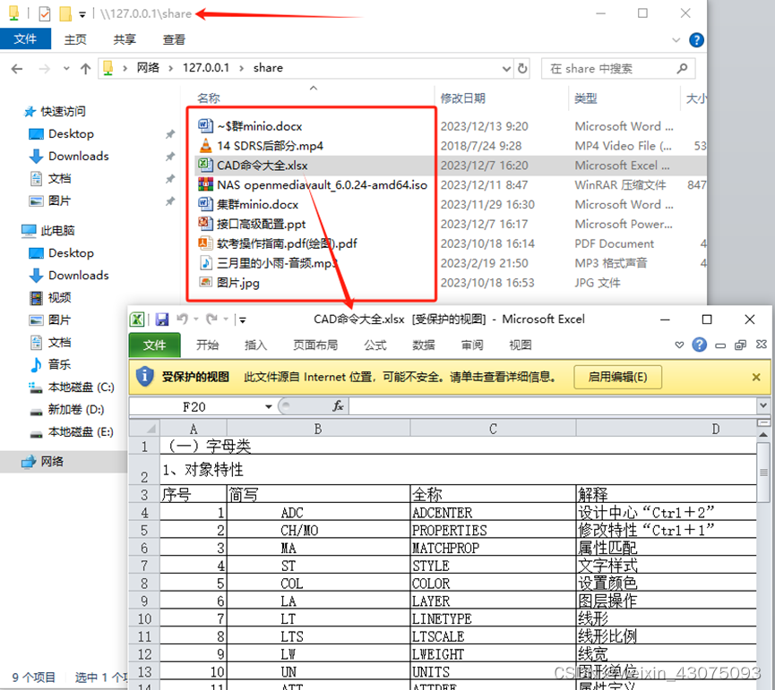Click the Explorer up-directory arrow
775x690 pixels.
(x=85, y=69)
